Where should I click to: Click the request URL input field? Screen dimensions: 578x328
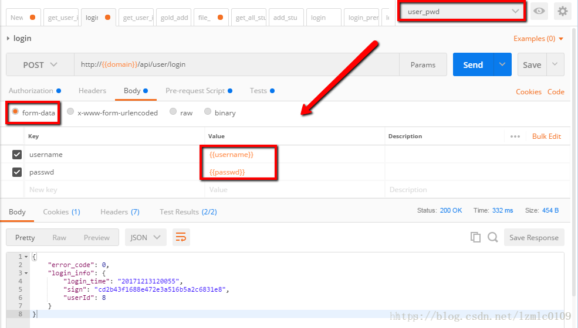click(236, 64)
